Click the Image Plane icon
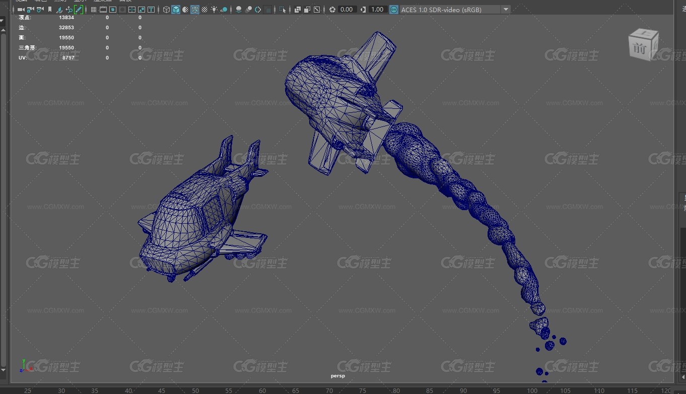This screenshot has height=394, width=686. 59,10
